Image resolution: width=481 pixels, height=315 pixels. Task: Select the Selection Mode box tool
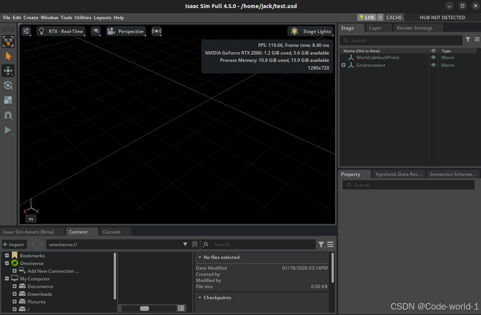click(8, 41)
